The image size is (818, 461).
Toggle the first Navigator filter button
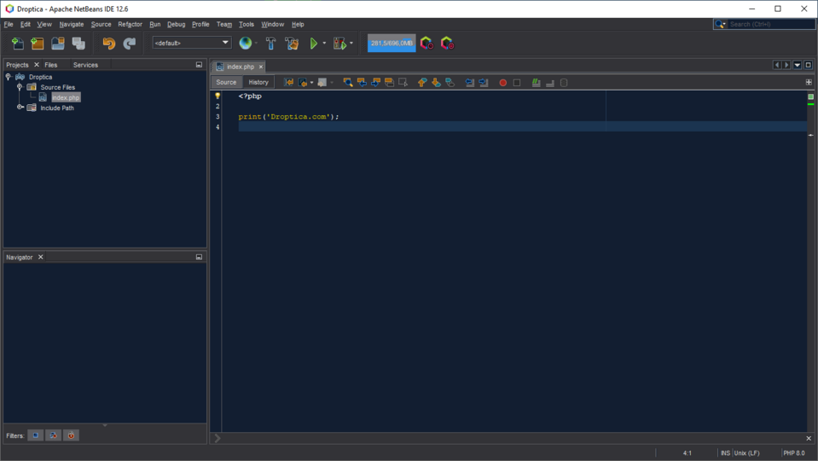pos(36,435)
